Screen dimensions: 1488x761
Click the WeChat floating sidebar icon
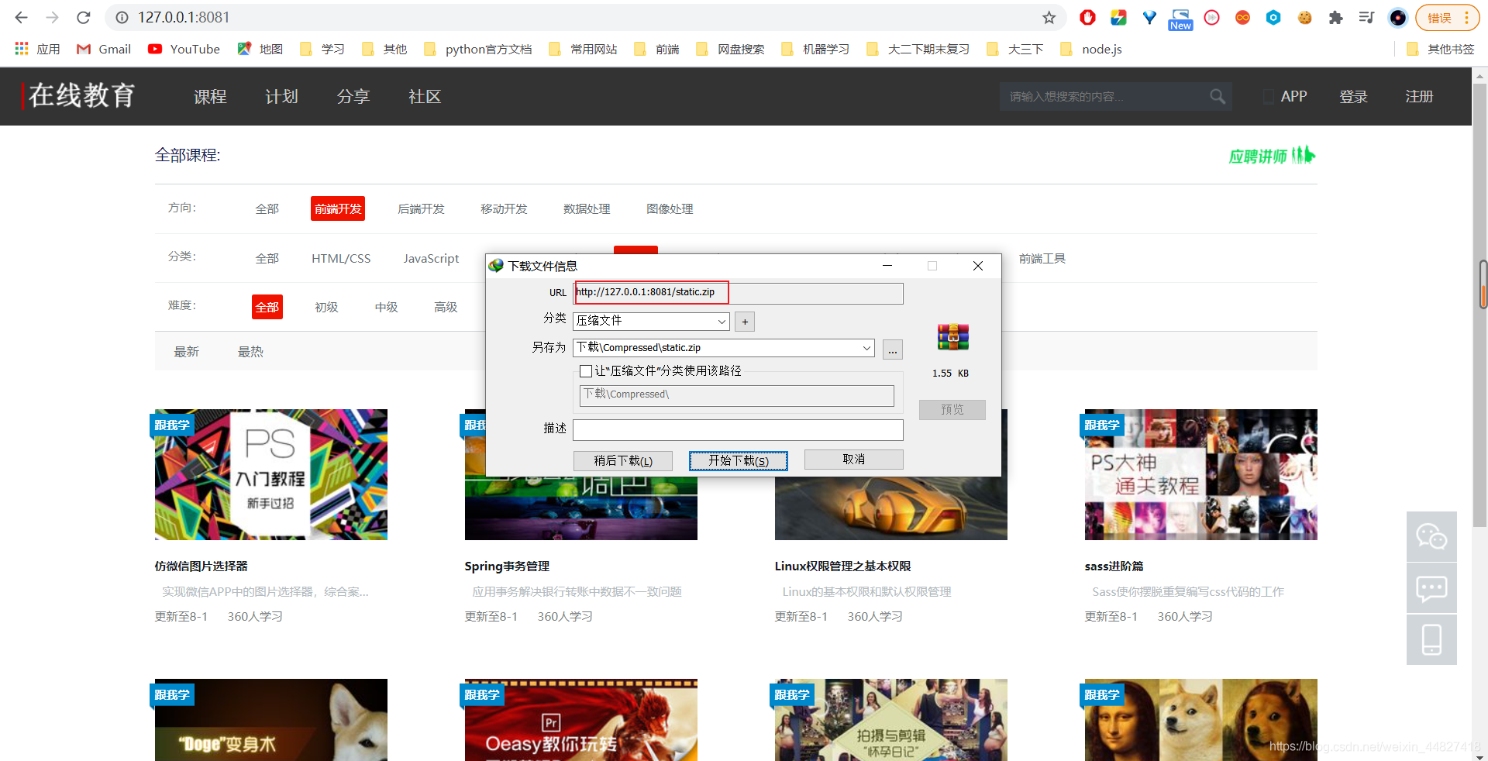coord(1431,536)
